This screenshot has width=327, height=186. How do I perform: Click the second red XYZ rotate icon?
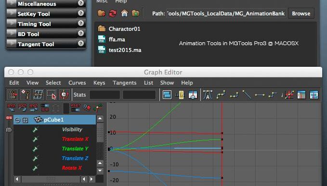pyautogui.click(x=22, y=108)
